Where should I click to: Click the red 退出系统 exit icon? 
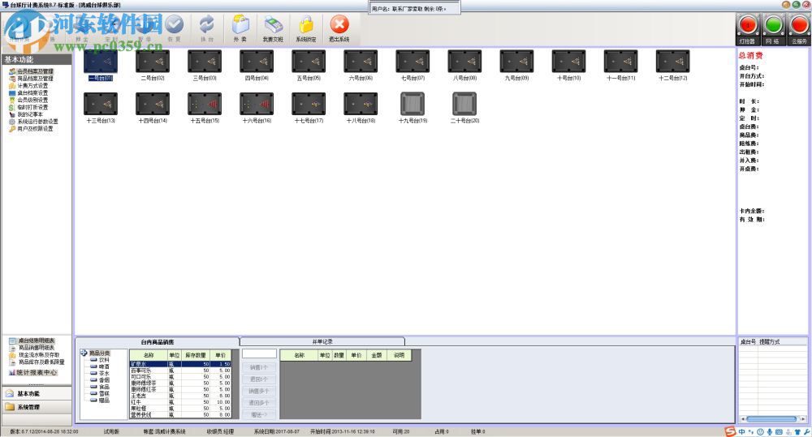coord(339,24)
